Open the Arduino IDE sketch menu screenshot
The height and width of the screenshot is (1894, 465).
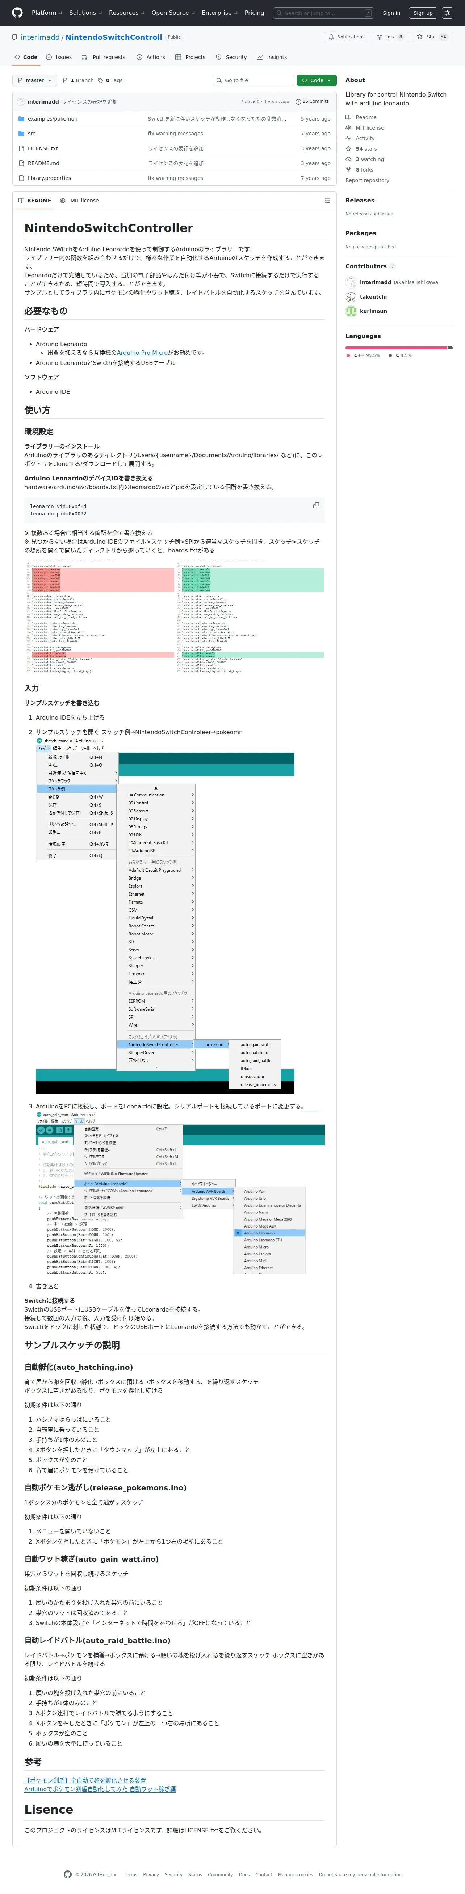click(x=165, y=916)
